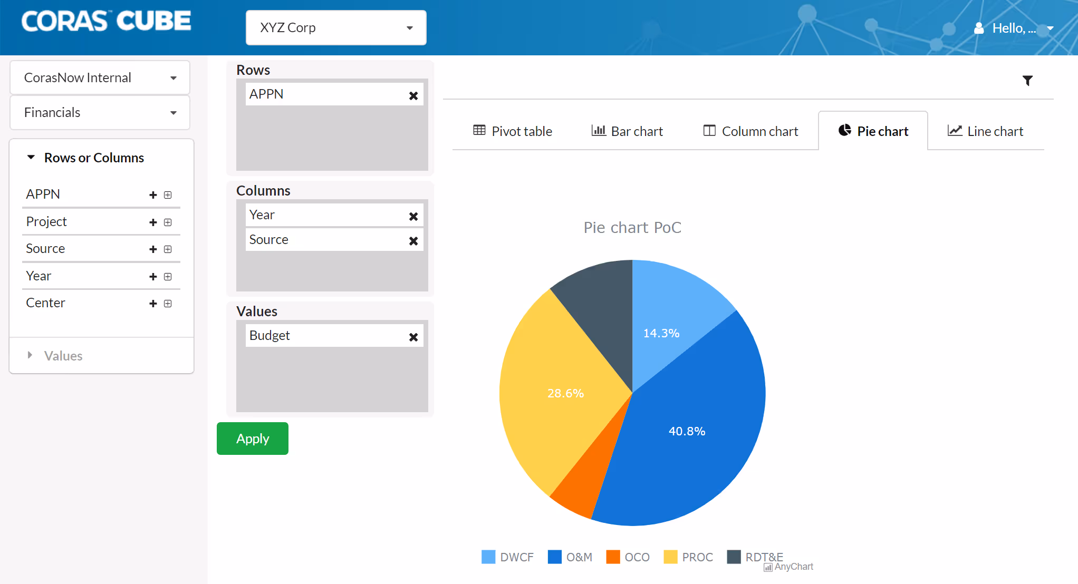Image resolution: width=1078 pixels, height=584 pixels.
Task: Toggle PROC in the chart legend
Action: [697, 557]
